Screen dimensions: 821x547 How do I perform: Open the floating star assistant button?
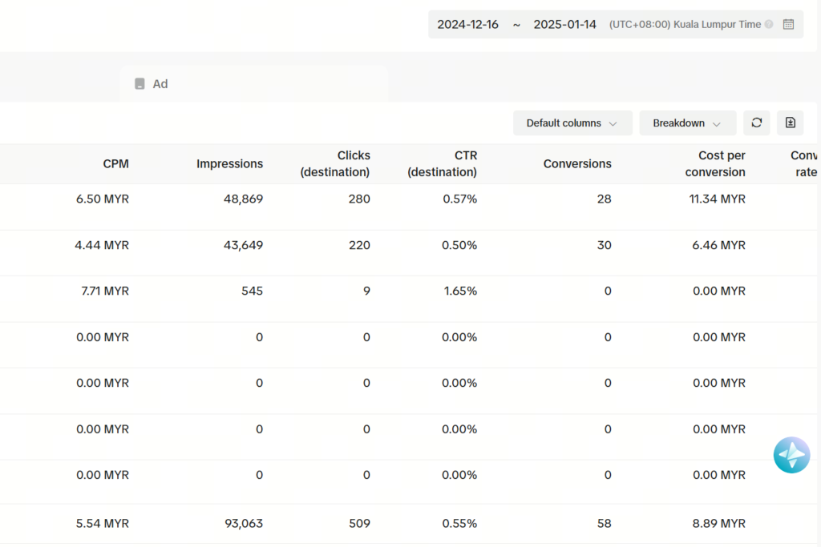click(791, 455)
